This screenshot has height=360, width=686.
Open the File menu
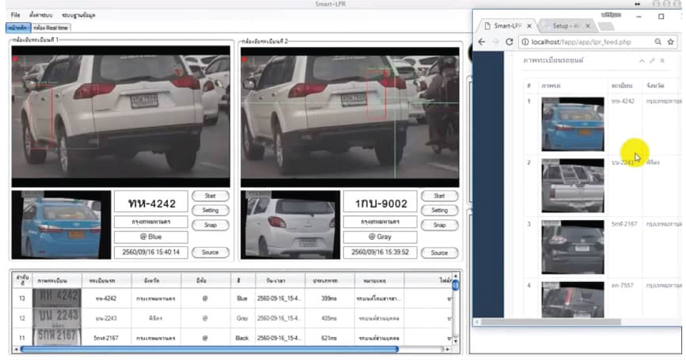pos(16,14)
